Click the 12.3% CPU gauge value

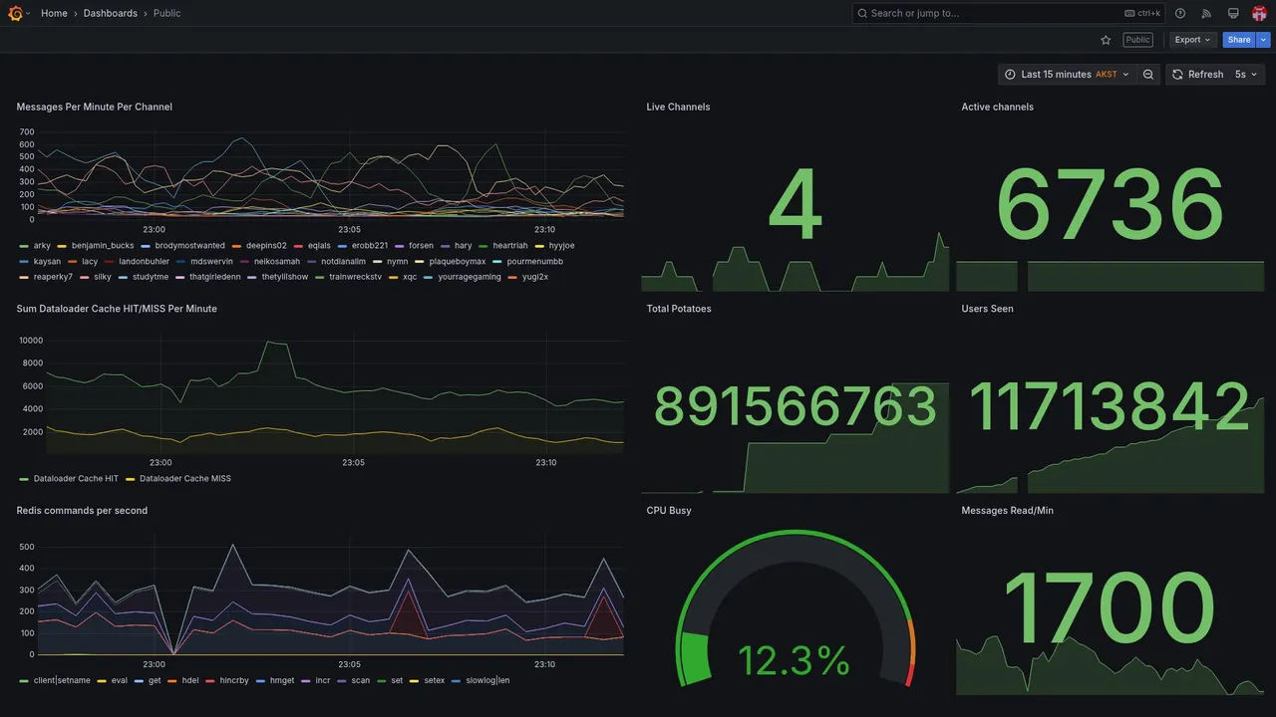(x=795, y=661)
